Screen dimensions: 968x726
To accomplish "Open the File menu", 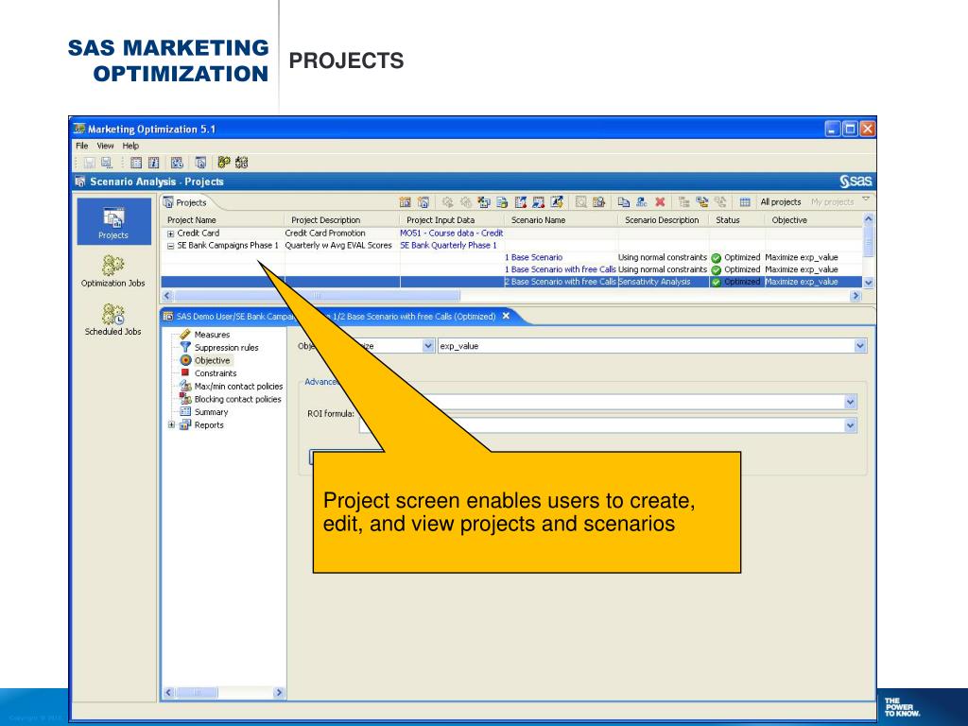I will click(x=81, y=146).
